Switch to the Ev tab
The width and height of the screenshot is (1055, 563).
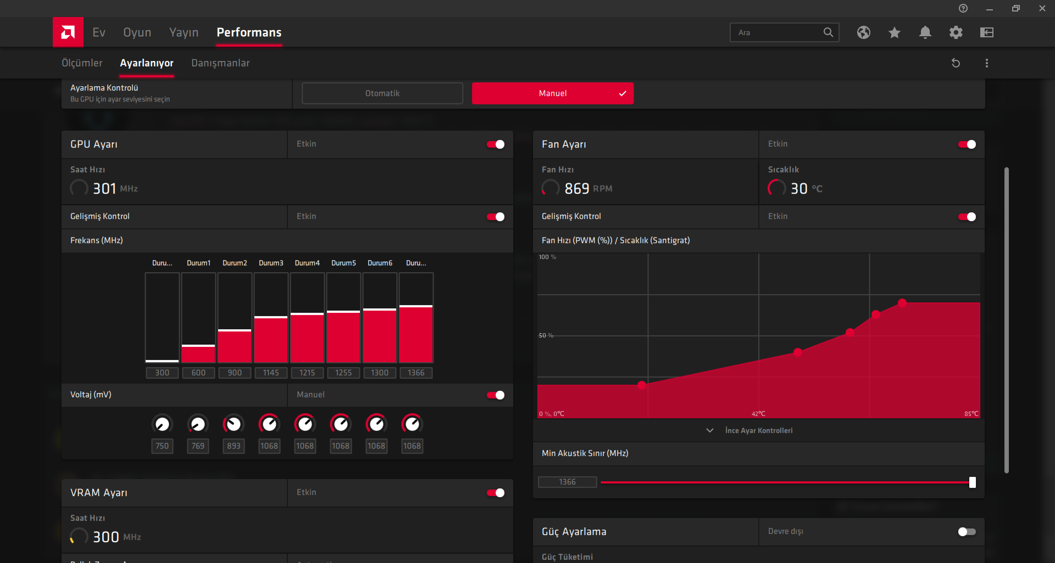(99, 32)
